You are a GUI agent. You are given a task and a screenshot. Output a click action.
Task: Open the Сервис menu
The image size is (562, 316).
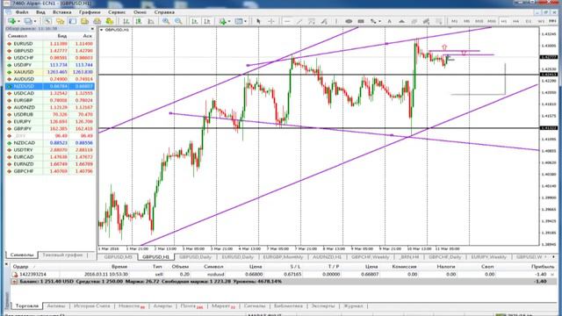click(x=117, y=12)
